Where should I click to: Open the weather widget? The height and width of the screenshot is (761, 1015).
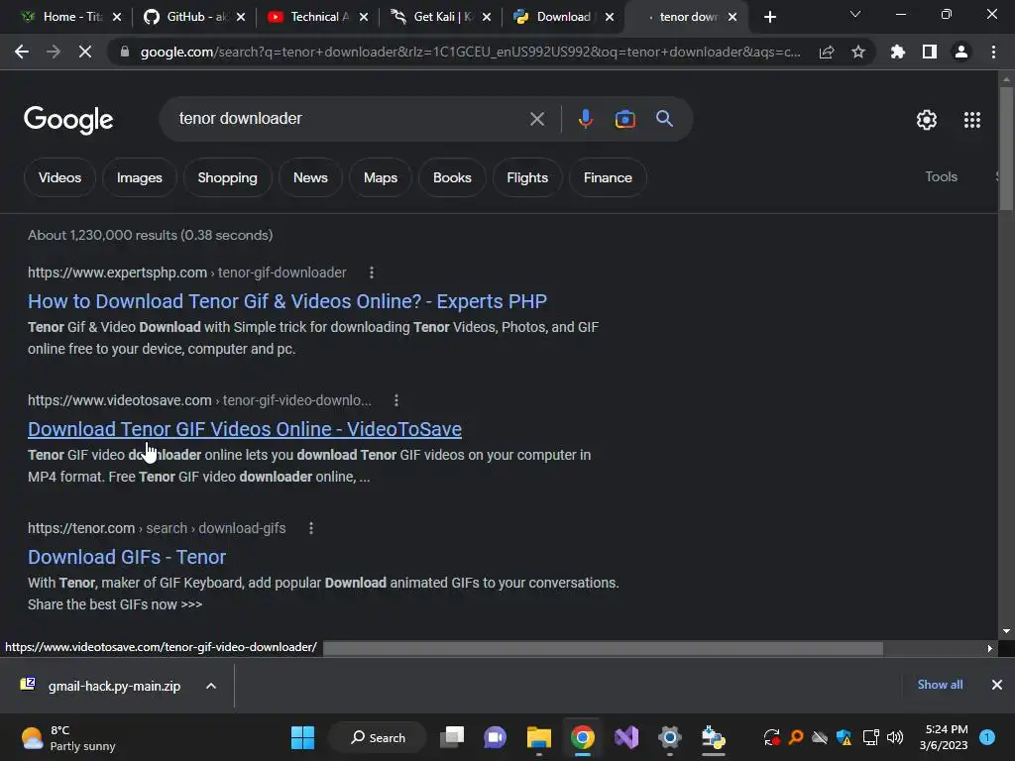click(x=68, y=737)
